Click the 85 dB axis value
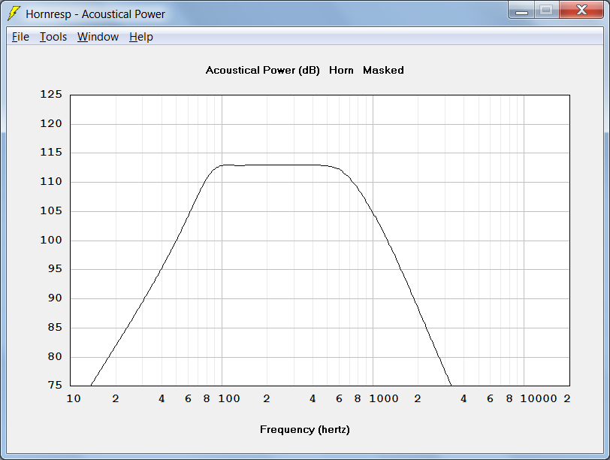Screen dimensions: 610x460 click(55, 327)
